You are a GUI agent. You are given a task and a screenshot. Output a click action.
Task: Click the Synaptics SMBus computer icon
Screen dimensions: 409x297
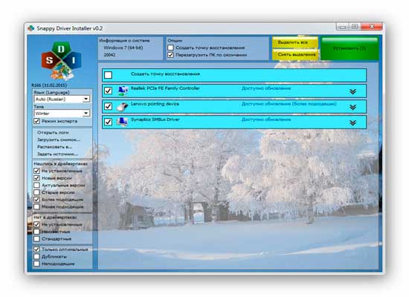(x=123, y=122)
